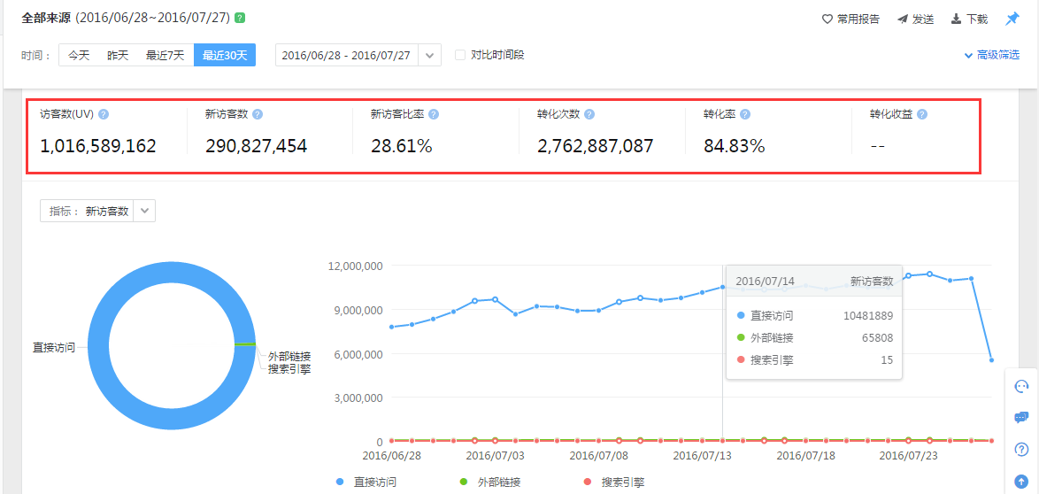Select the 昨天 time tab
Screen dimensions: 1039x494
coord(118,55)
